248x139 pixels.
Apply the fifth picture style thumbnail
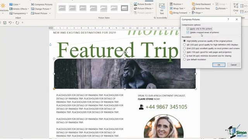104,8
